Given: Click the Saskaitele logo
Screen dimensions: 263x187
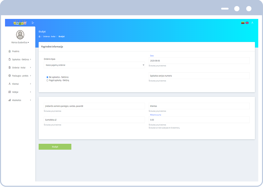Looking at the screenshot, I should [x=20, y=23].
